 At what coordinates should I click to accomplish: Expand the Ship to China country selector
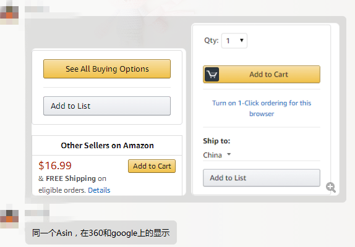coord(216,155)
